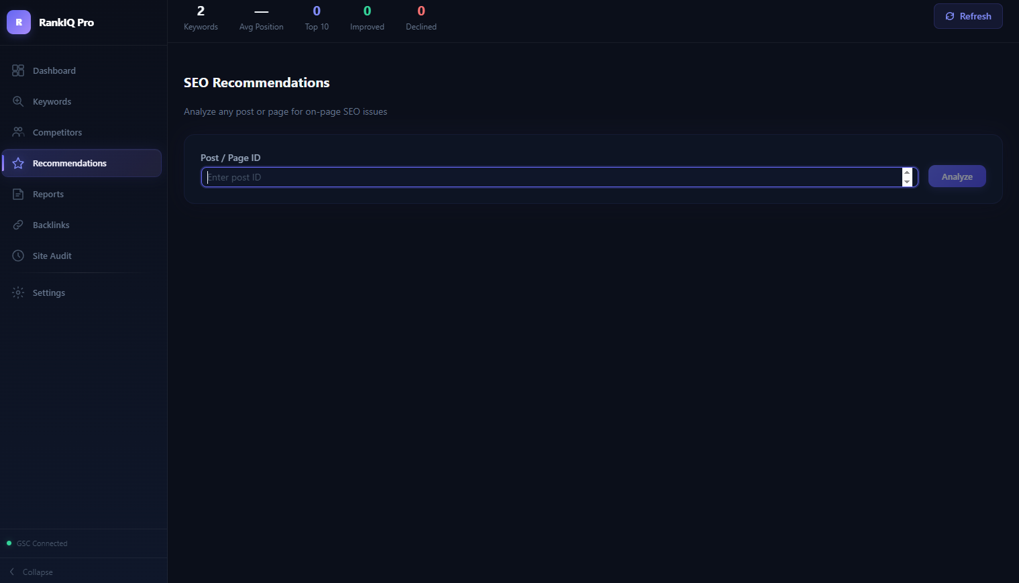The width and height of the screenshot is (1019, 583).
Task: Refresh the ranking stats
Action: (x=967, y=16)
